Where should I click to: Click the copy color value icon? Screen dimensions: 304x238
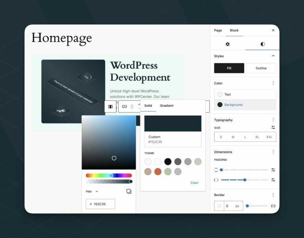(129, 191)
